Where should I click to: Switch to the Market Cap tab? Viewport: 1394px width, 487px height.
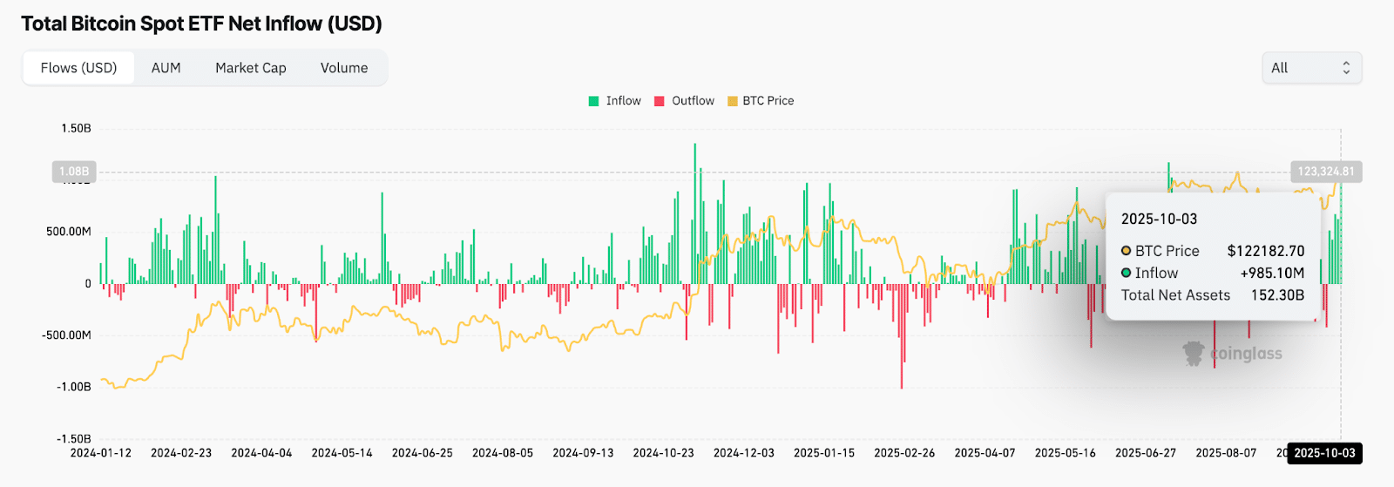click(250, 68)
